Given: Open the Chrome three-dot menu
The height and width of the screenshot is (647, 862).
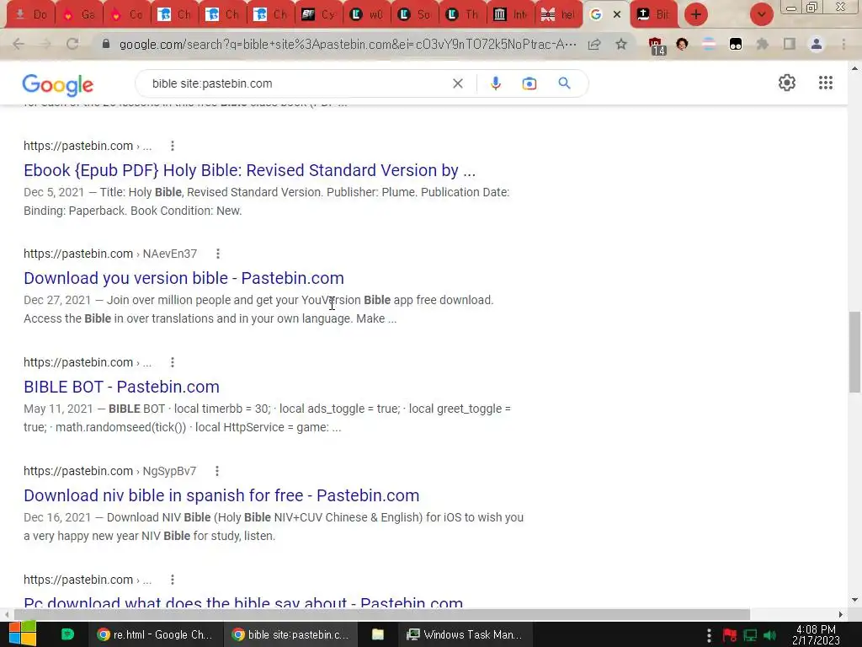Looking at the screenshot, I should pyautogui.click(x=843, y=44).
